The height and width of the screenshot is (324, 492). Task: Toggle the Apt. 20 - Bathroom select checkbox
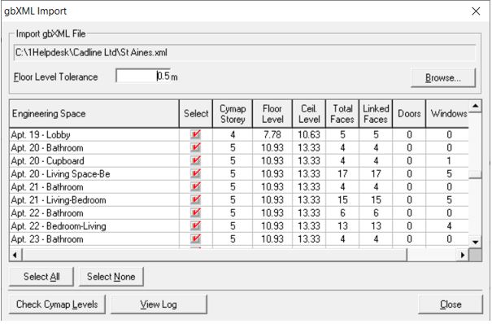tap(195, 147)
